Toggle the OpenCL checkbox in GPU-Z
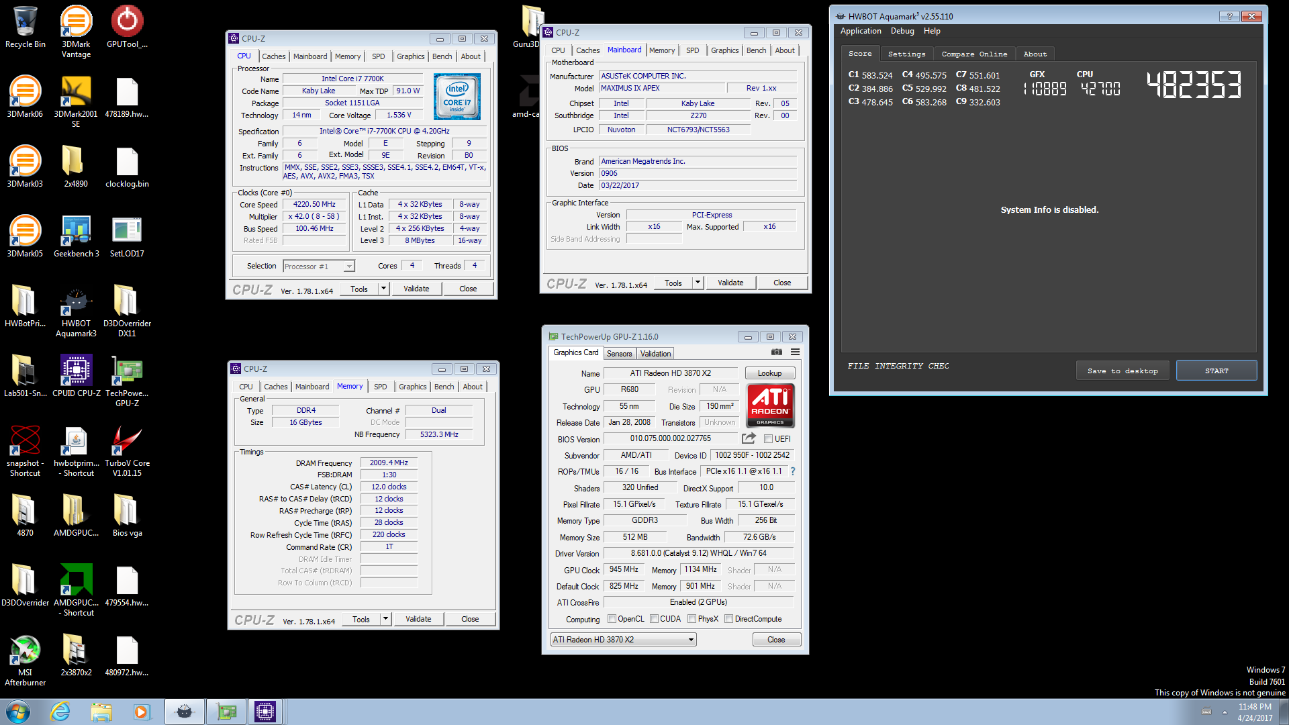Image resolution: width=1289 pixels, height=725 pixels. pos(612,619)
